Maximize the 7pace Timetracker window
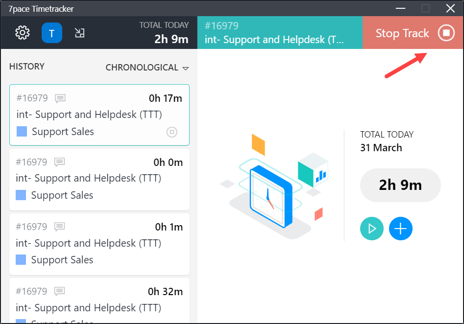This screenshot has height=324, width=464. [x=425, y=8]
